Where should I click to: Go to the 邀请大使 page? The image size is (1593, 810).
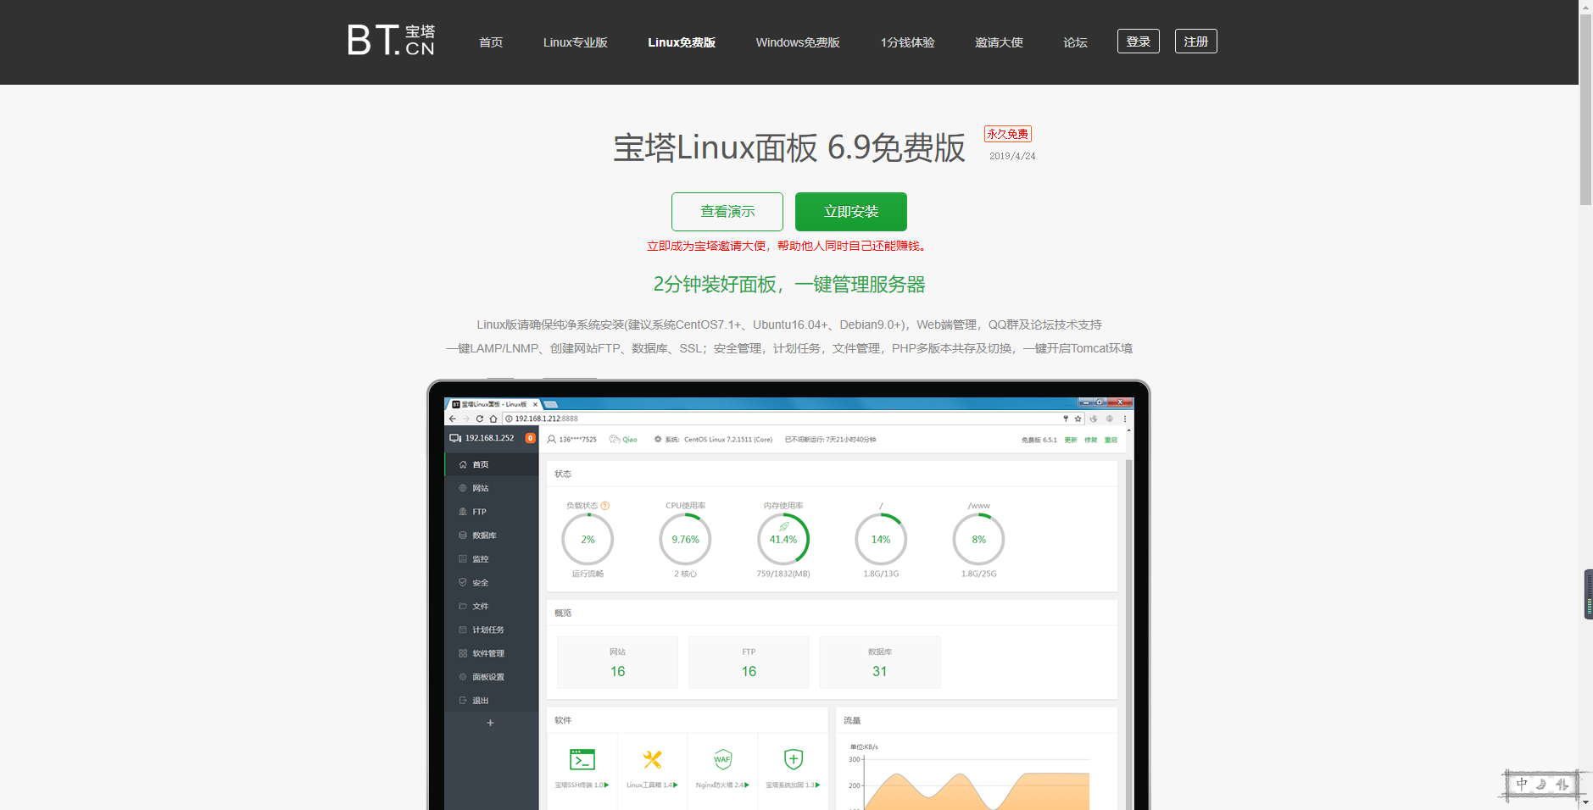coord(999,42)
